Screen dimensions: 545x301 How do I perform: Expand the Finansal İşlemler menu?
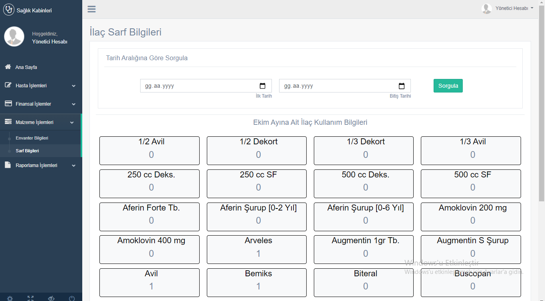[x=40, y=104]
